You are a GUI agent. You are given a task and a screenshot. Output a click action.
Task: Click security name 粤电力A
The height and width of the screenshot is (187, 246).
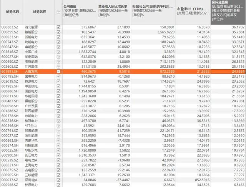31,160
